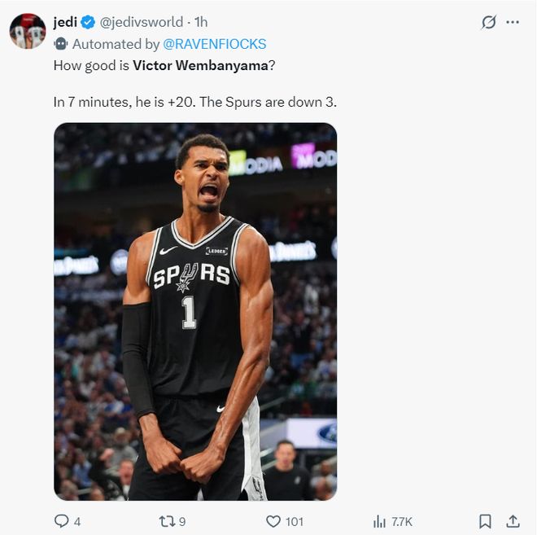Viewport: 537px width, 535px height.
Task: Click the blue verified badge
Action: pyautogui.click(x=88, y=23)
